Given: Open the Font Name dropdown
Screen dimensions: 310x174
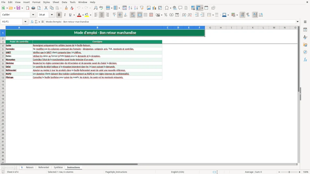Looking at the screenshot, I should tap(33, 15).
